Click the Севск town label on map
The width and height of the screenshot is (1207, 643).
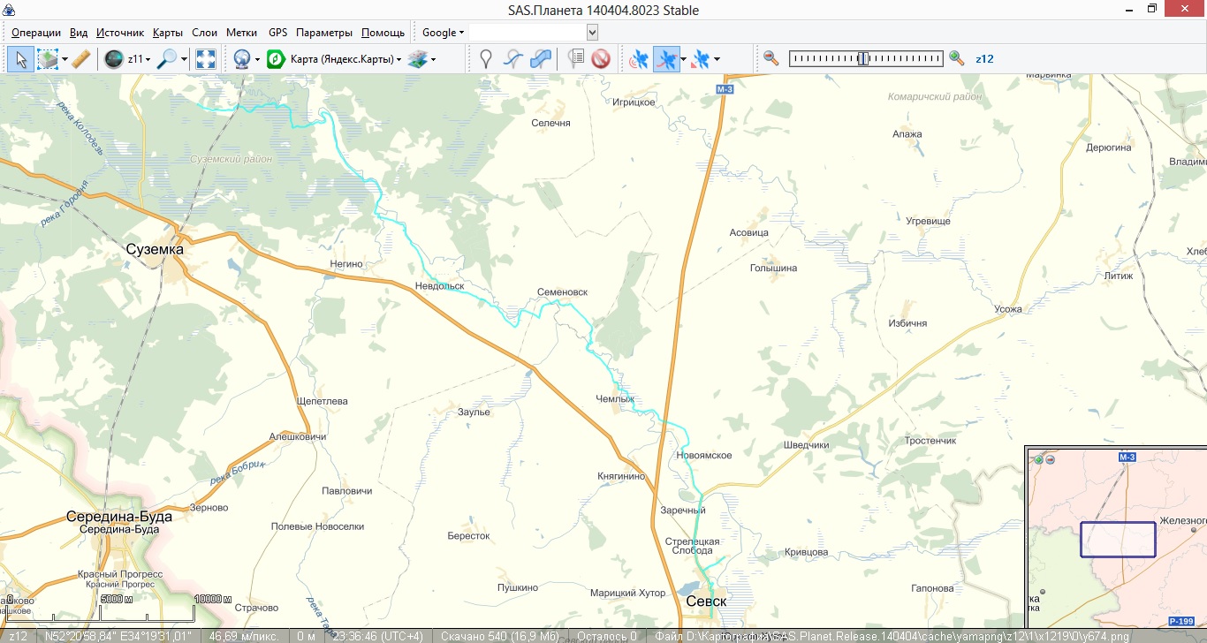pos(706,601)
